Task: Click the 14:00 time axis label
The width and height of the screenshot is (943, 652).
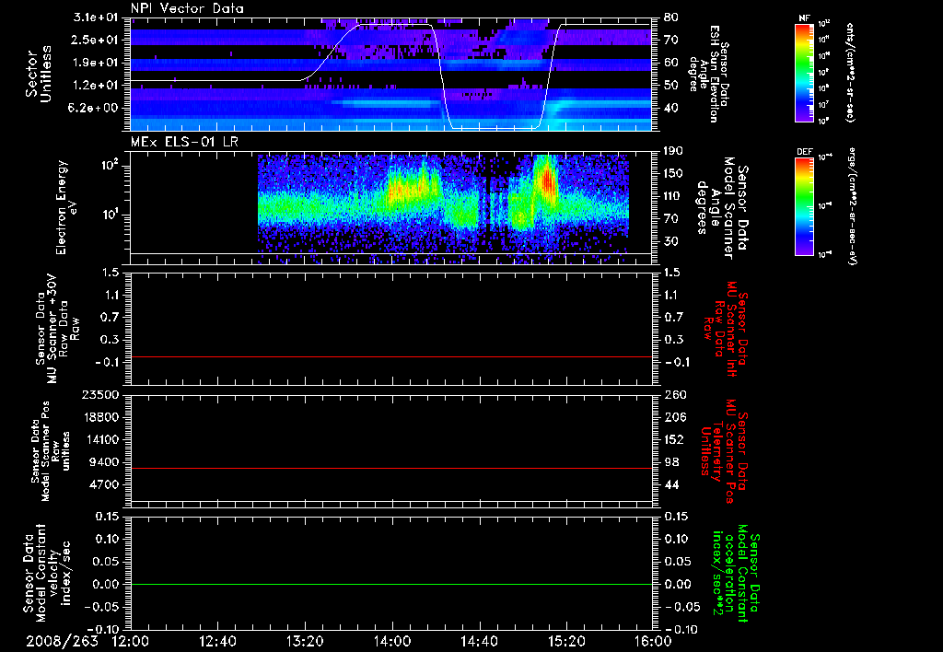Action: tap(392, 641)
